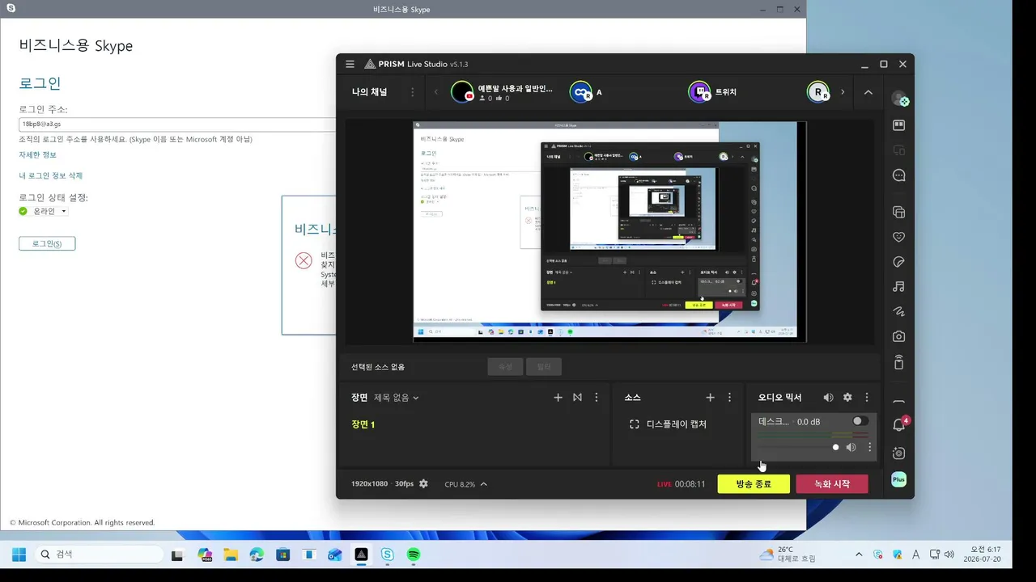Viewport: 1036px width, 582px height.
Task: Select the Twitch channel '트위치'
Action: [x=712, y=92]
